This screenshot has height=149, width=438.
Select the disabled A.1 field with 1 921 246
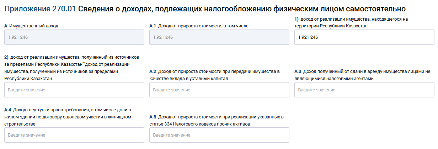tap(219, 37)
